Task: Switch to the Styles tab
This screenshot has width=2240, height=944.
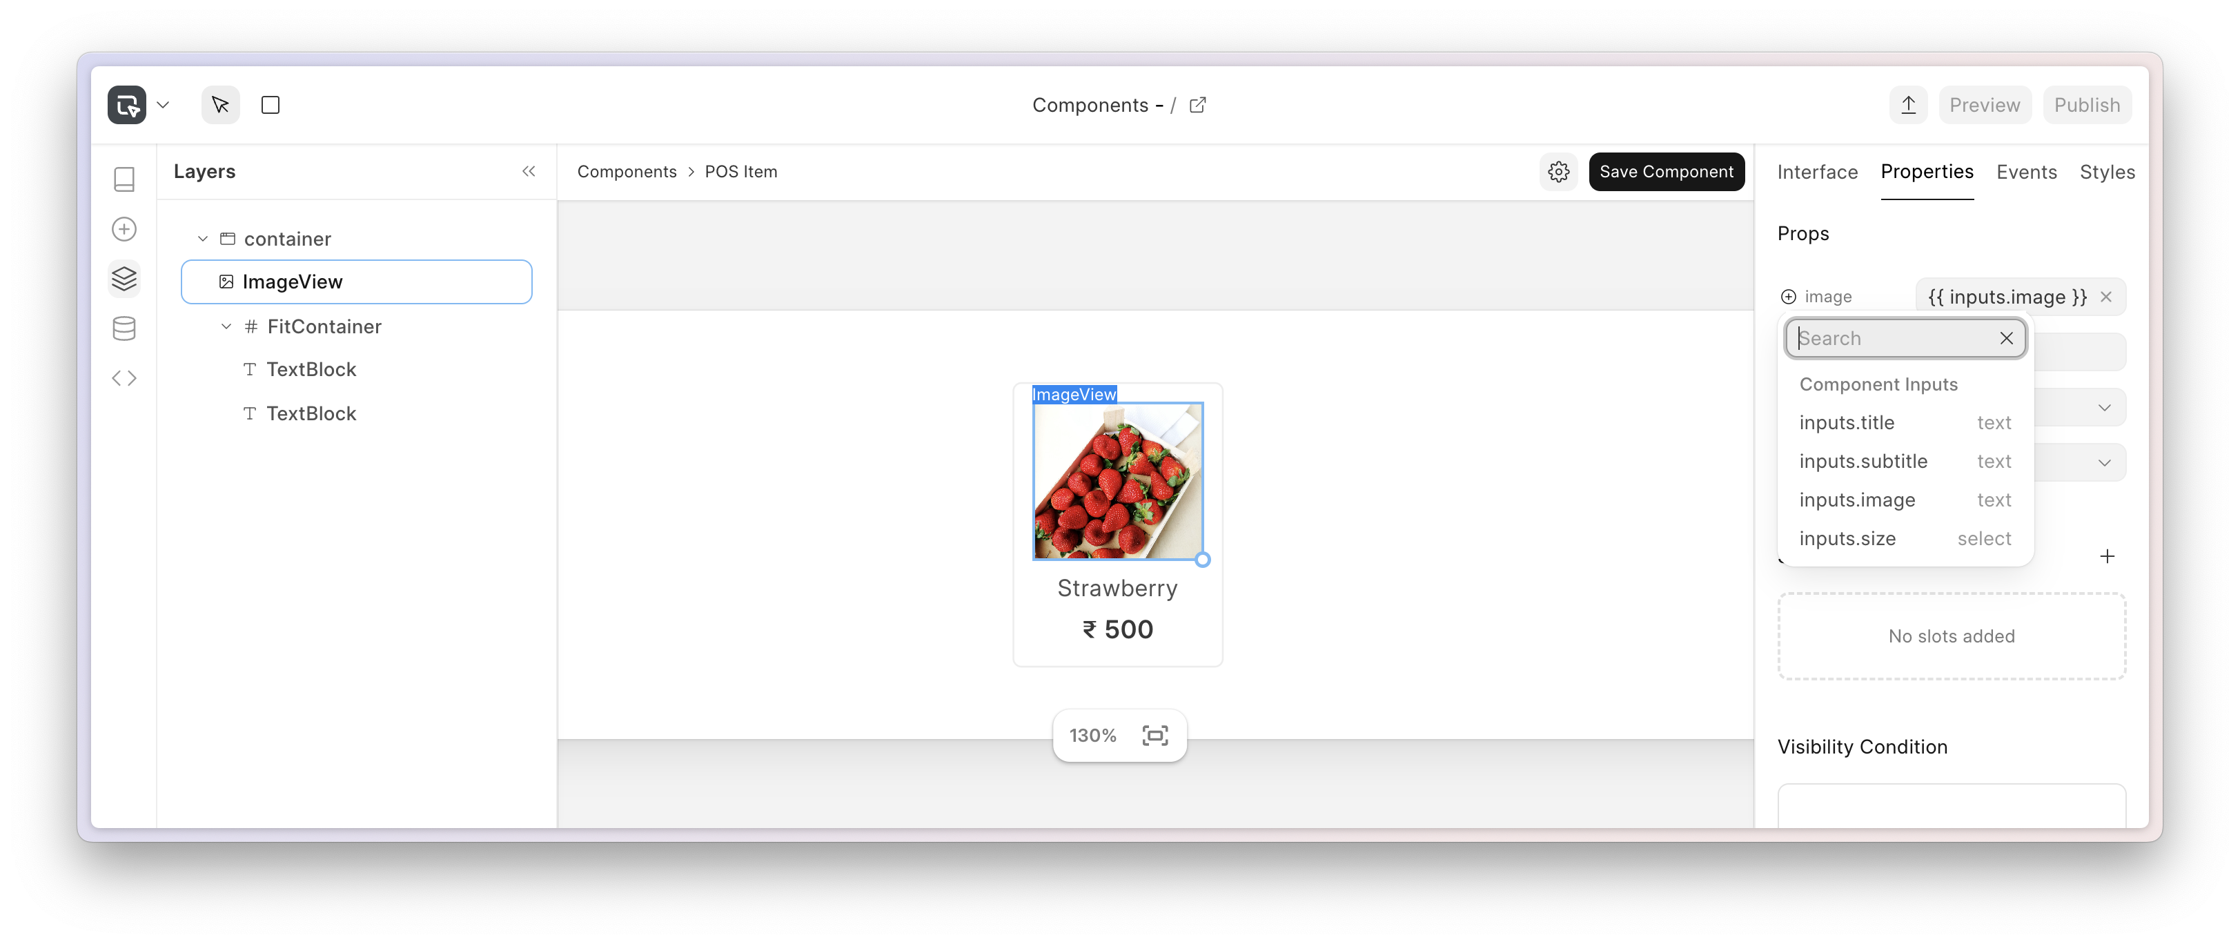Action: [x=2106, y=172]
